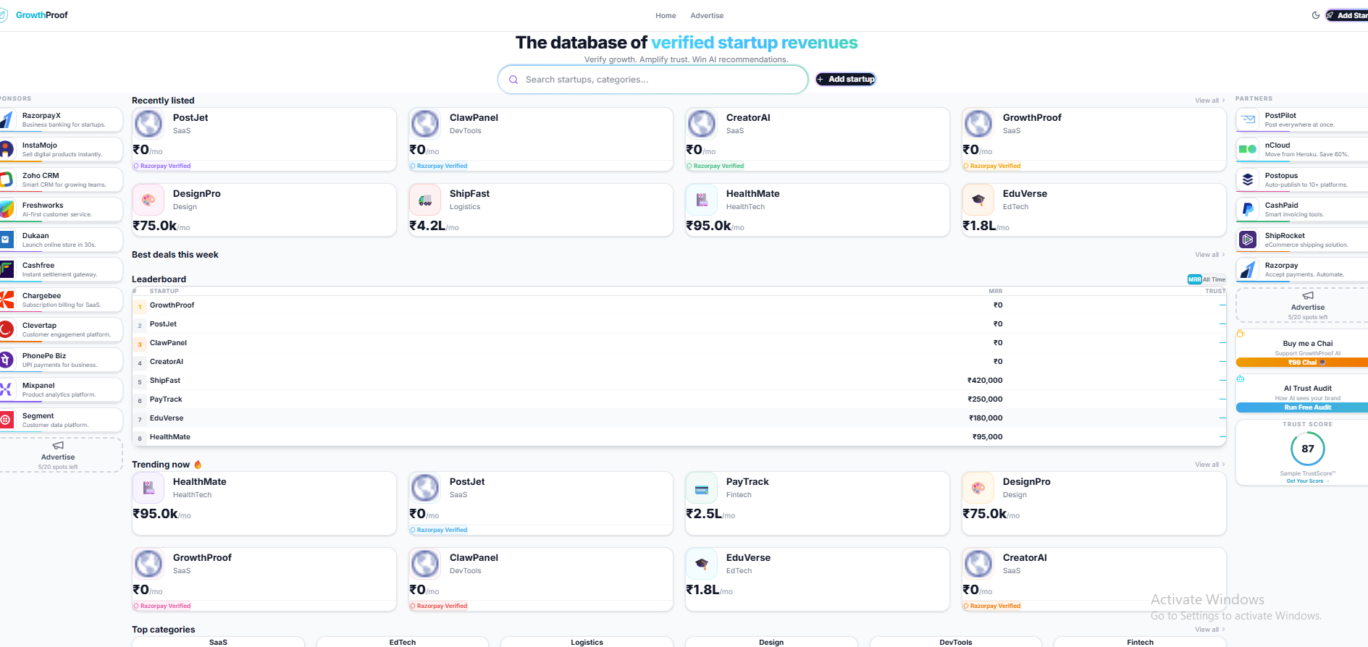Select PayTrack row in the leaderboard
The height and width of the screenshot is (647, 1368).
coord(679,399)
